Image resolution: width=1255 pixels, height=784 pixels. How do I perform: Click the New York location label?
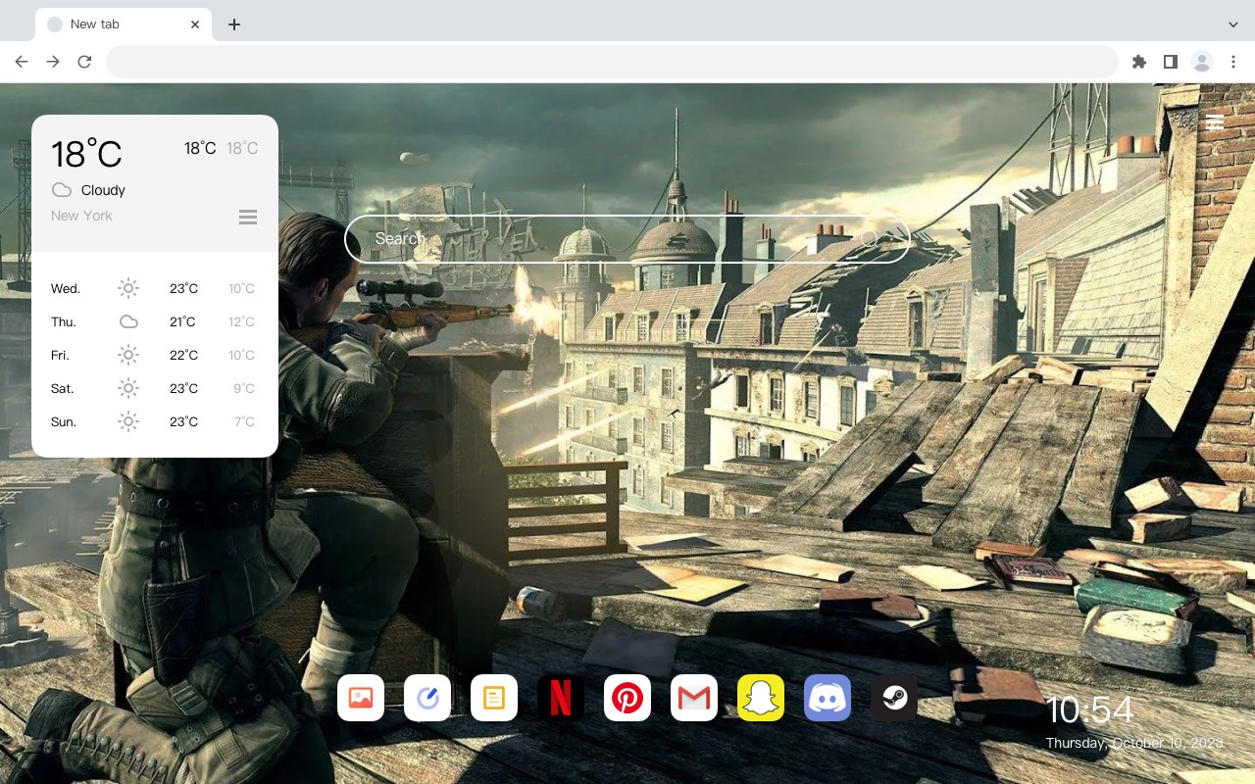[x=81, y=216]
